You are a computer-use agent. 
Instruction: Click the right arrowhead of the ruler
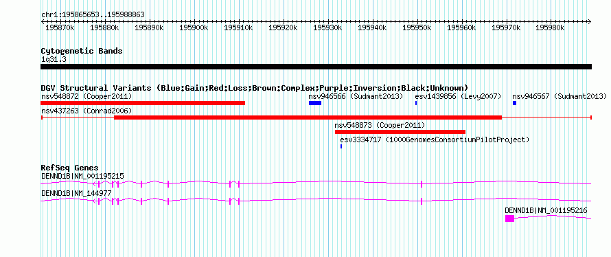pos(590,22)
